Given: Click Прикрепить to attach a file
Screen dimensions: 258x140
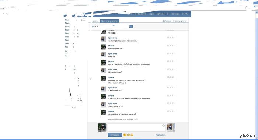Looking at the screenshot, I should pyautogui.click(x=160, y=135).
